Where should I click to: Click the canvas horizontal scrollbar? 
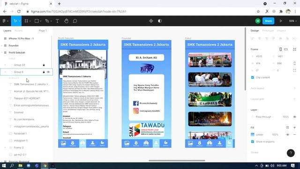click(x=177, y=161)
